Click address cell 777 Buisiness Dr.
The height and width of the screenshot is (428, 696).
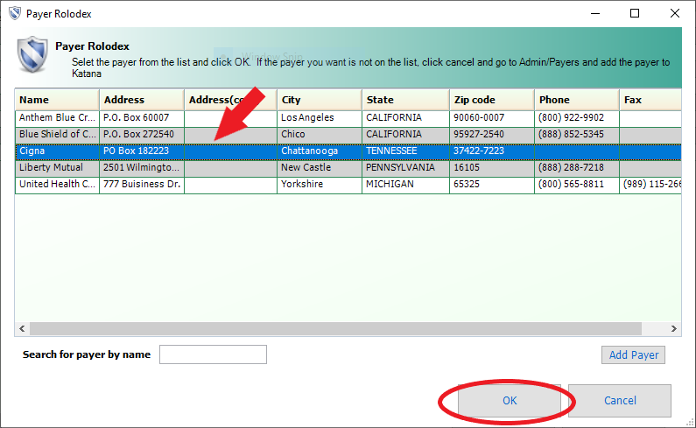(x=142, y=184)
